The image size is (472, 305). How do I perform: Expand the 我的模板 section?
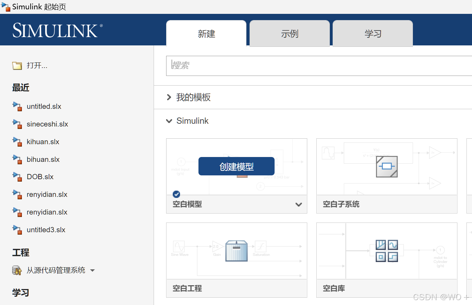click(169, 97)
